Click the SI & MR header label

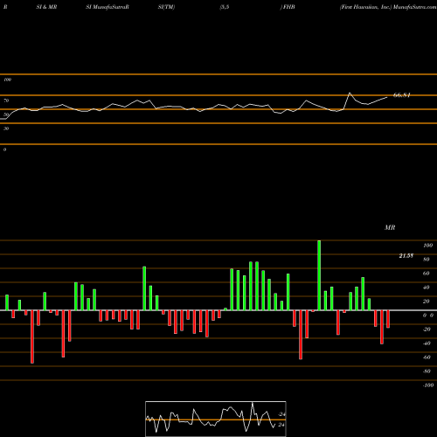click(46, 7)
